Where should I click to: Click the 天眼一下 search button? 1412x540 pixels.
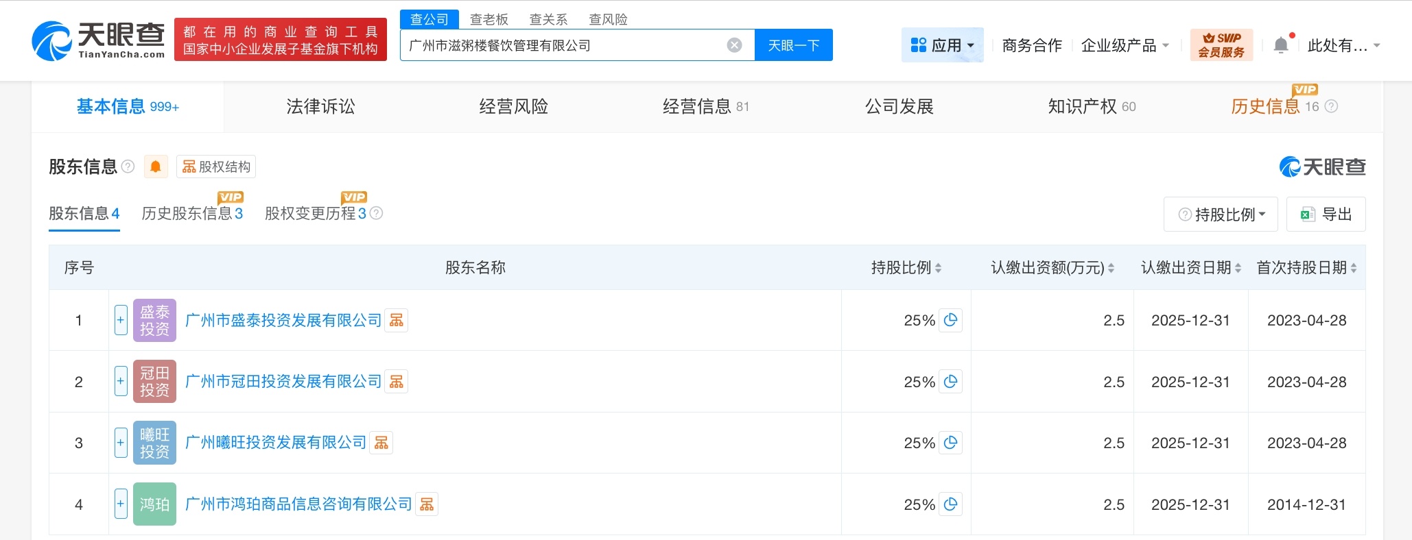pos(794,45)
